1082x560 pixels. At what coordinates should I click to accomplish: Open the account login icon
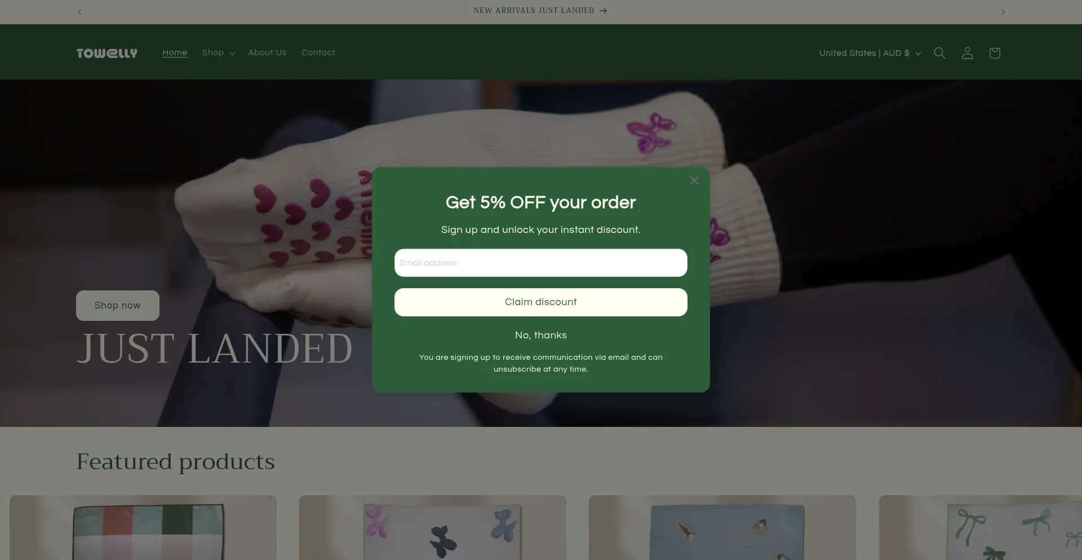967,53
